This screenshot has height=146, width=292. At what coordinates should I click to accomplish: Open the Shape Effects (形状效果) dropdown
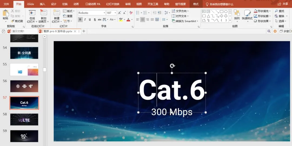[x=263, y=21]
